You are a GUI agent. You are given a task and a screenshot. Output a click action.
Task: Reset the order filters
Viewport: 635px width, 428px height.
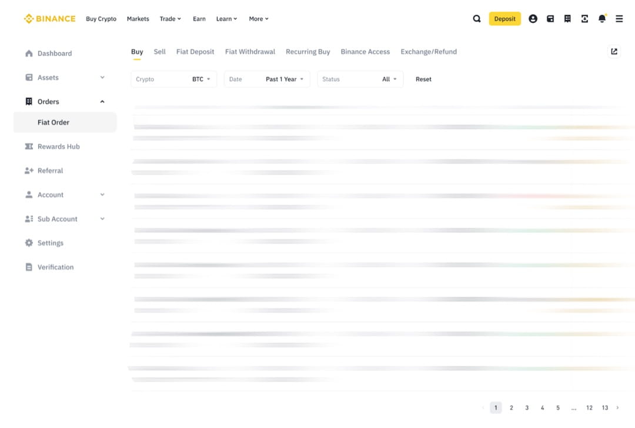click(x=423, y=79)
